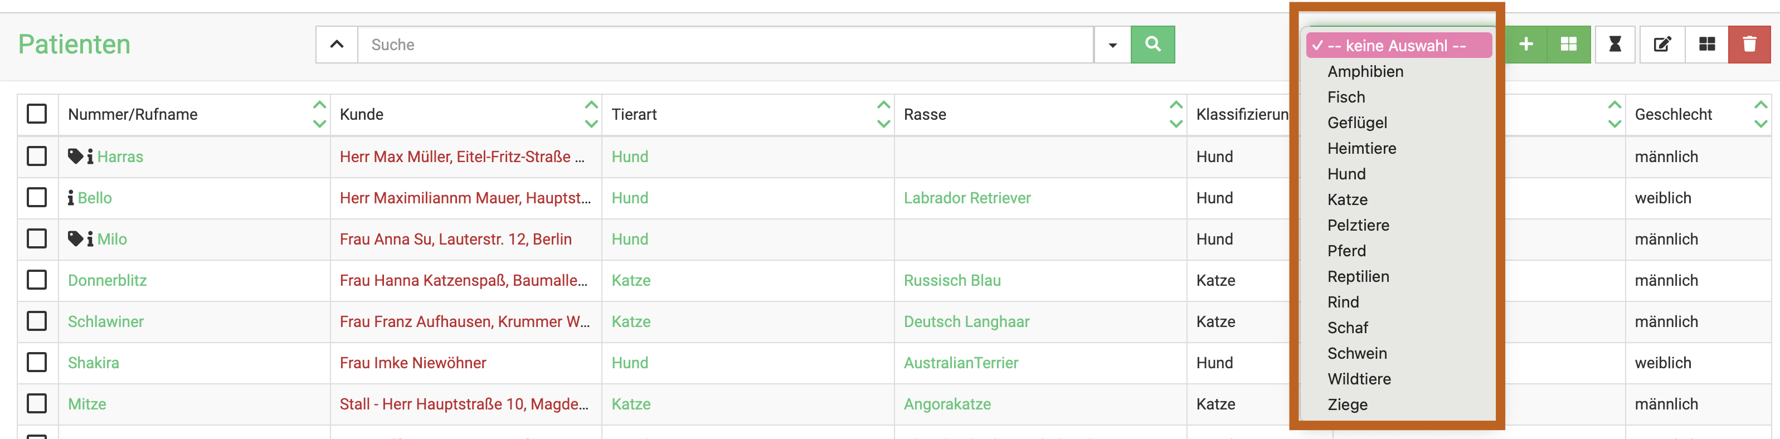Open the search options caret dropdown
The width and height of the screenshot is (1780, 439).
tap(1112, 45)
